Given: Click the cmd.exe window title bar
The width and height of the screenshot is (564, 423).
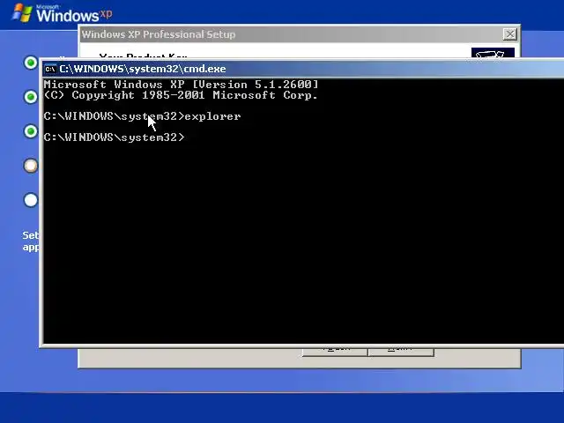Looking at the screenshot, I should click(303, 69).
